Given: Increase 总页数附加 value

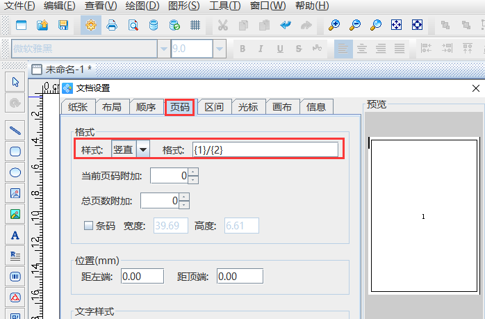Looking at the screenshot, I should click(x=184, y=197).
